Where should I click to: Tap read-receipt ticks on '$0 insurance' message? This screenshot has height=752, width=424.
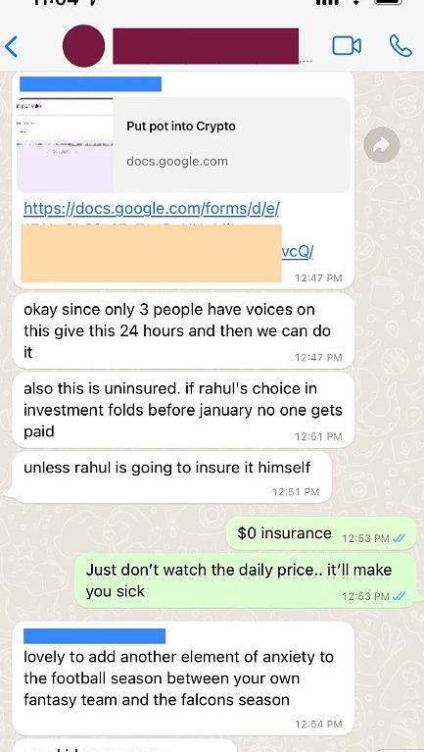click(399, 538)
